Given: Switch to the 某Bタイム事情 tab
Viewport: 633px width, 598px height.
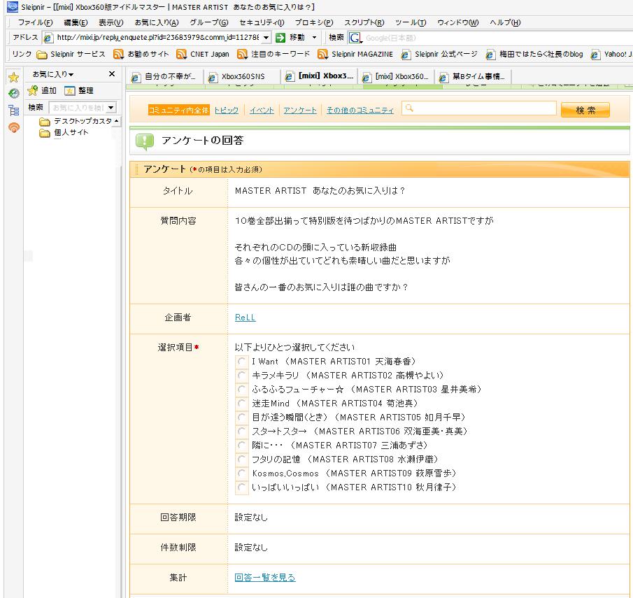Looking at the screenshot, I should pyautogui.click(x=473, y=76).
